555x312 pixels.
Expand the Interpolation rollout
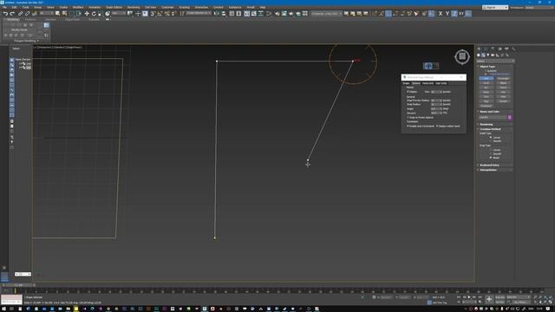pos(495,170)
